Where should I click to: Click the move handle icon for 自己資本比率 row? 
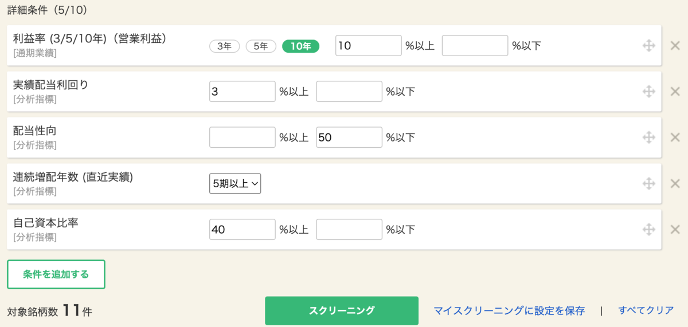pyautogui.click(x=648, y=230)
